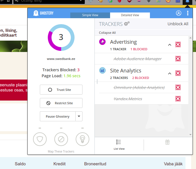Click Restrict Site button
The height and width of the screenshot is (169, 196).
[x=61, y=103]
